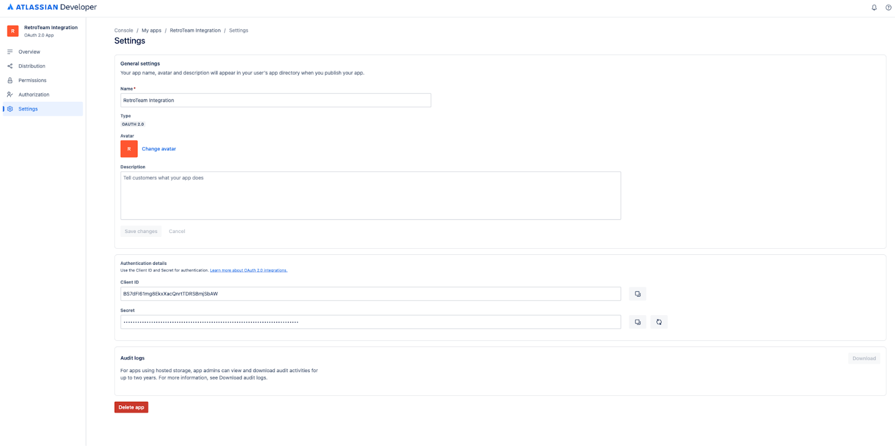Viewport: 895px width, 446px height.
Task: Click the OAuth 2.0 App subtitle in sidebar
Action: 39,35
